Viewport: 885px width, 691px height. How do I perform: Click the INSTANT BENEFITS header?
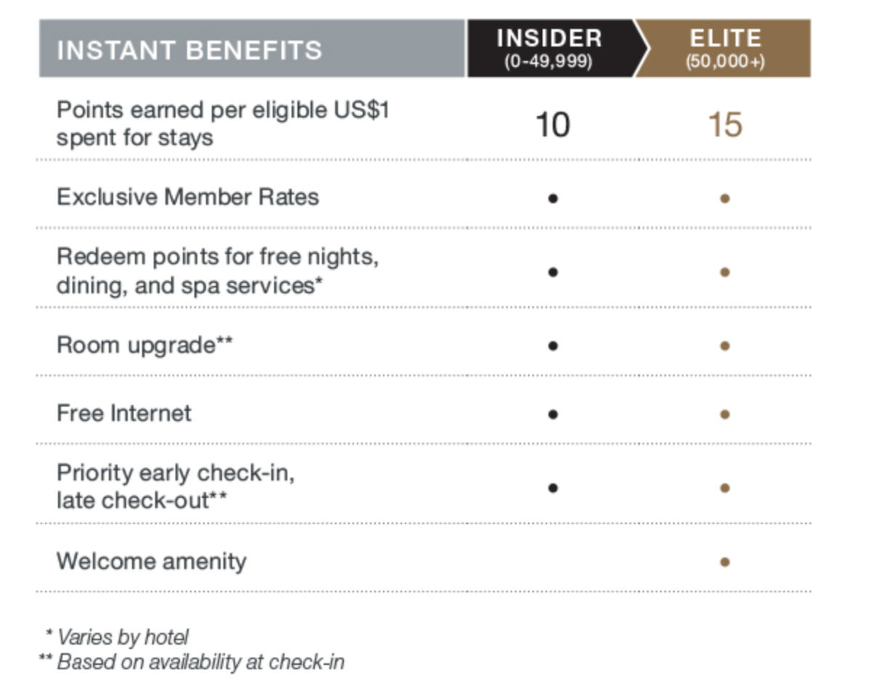pyautogui.click(x=189, y=50)
